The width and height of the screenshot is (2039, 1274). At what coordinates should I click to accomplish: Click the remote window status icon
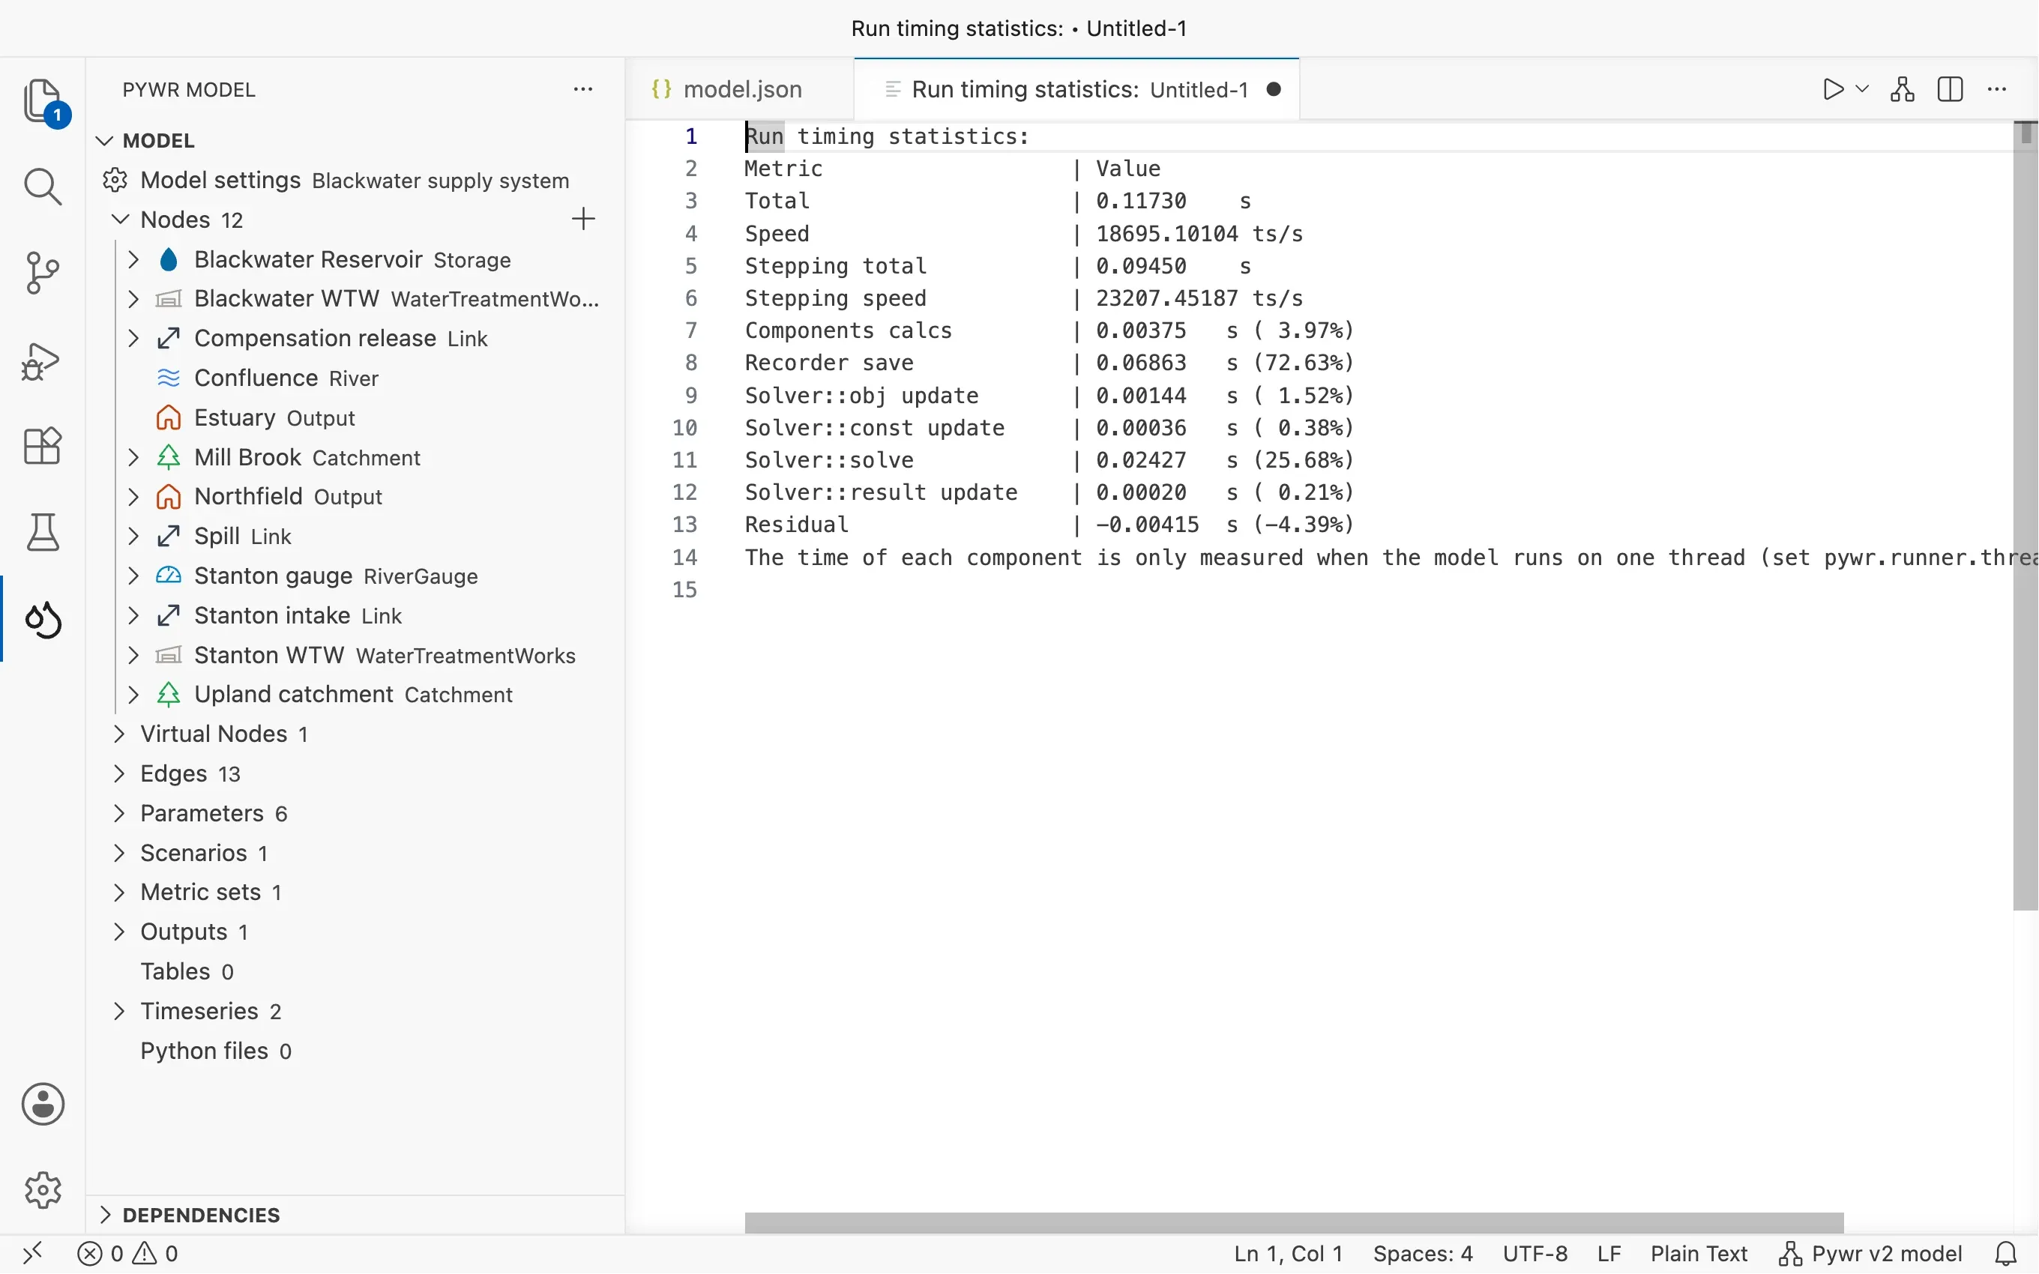[x=32, y=1254]
